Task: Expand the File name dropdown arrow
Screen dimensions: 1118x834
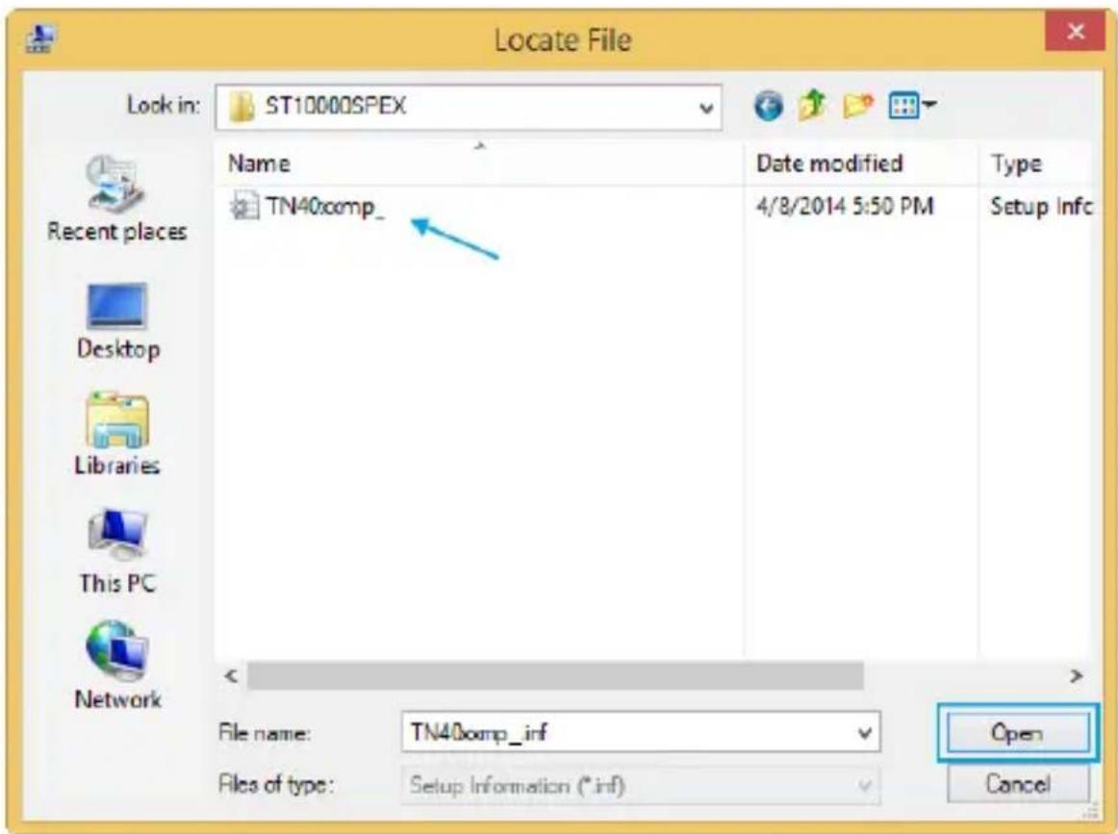Action: 864,733
